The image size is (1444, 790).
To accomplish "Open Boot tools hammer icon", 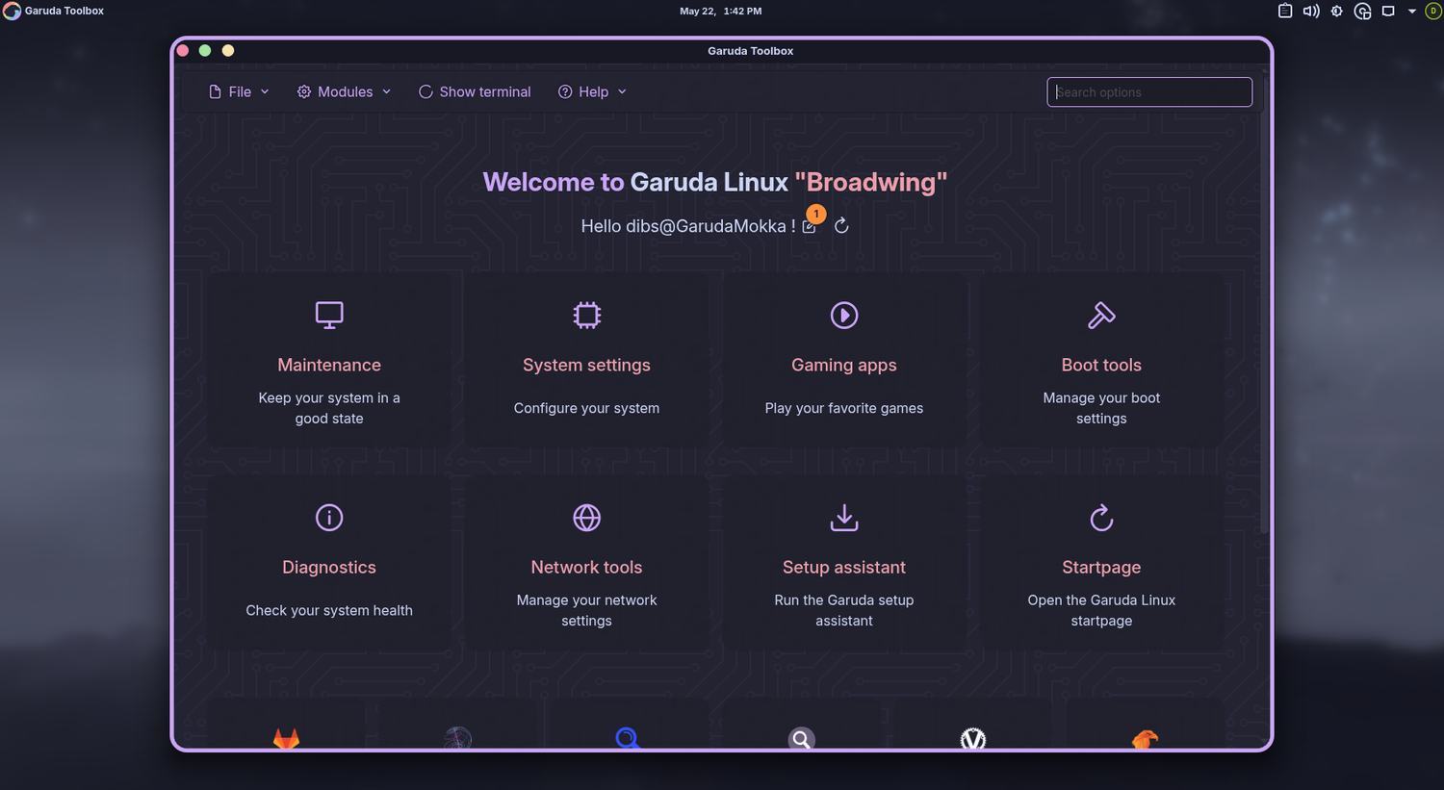I will (1101, 315).
